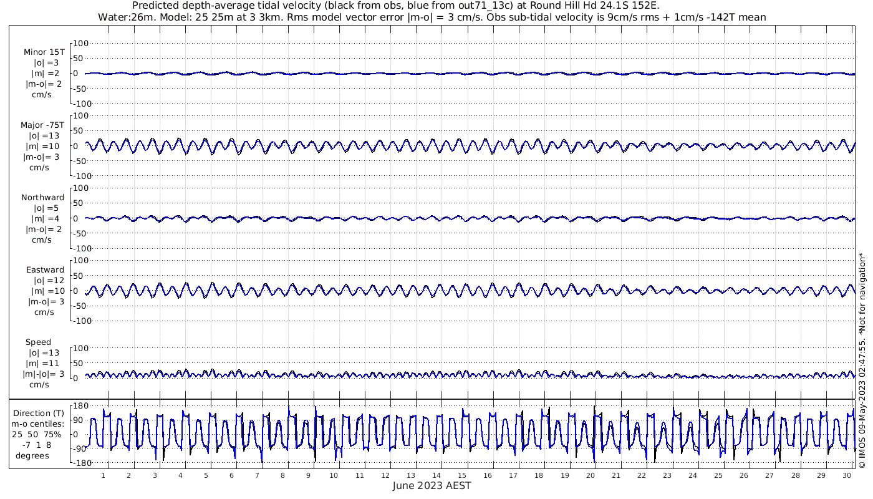Click '|m| =10' in the Major panel

(x=44, y=146)
